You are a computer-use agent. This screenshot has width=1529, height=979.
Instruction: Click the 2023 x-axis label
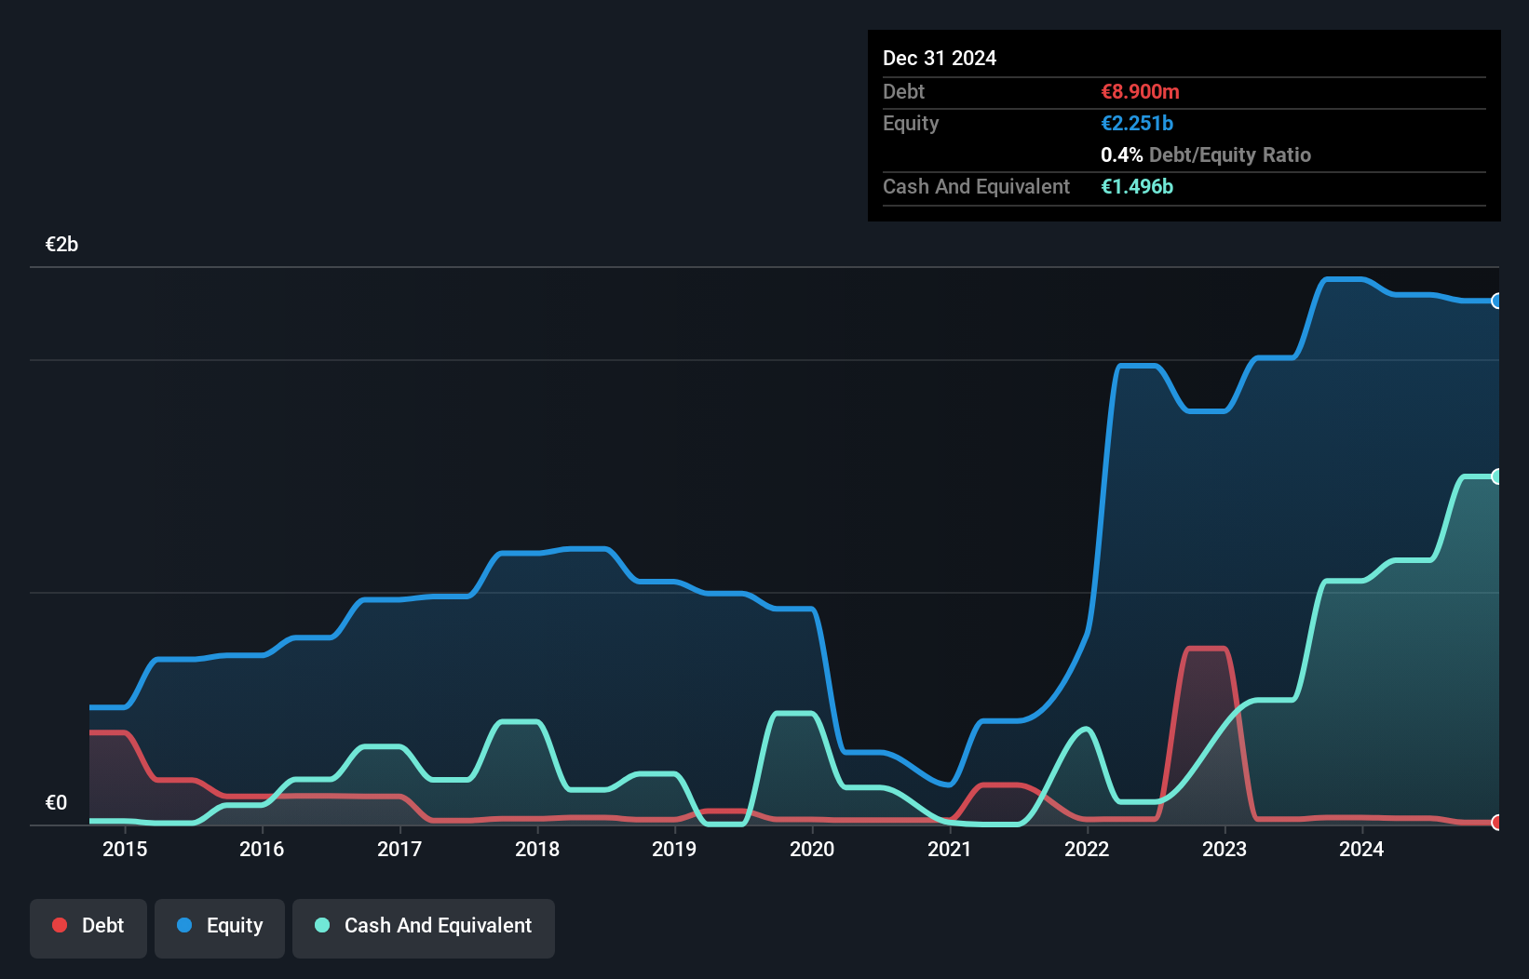coord(1225,849)
